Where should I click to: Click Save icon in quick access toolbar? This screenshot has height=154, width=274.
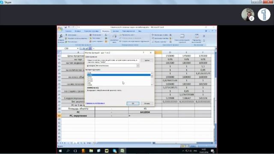point(66,27)
